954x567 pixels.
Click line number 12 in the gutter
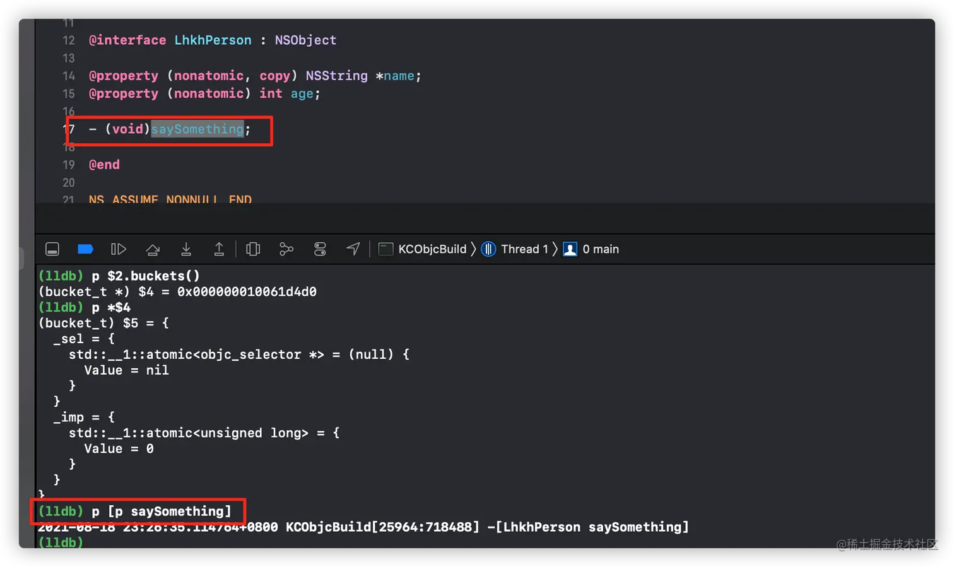click(68, 40)
